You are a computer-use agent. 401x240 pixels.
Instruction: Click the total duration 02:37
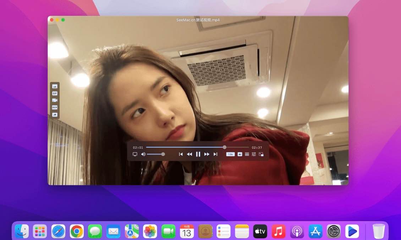point(257,148)
